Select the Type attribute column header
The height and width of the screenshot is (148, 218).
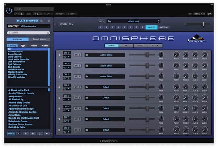pyautogui.click(x=23, y=46)
